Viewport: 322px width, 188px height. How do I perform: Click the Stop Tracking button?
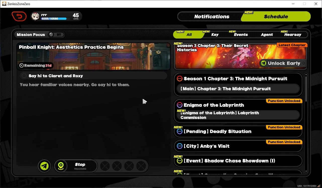tap(80, 166)
